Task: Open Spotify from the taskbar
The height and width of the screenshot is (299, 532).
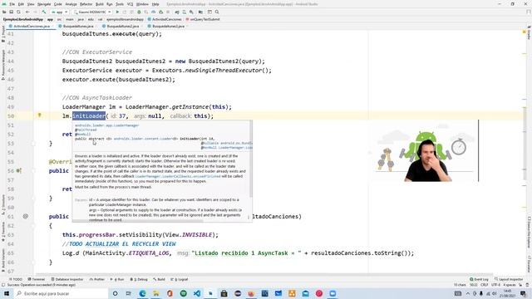Action: [183, 293]
